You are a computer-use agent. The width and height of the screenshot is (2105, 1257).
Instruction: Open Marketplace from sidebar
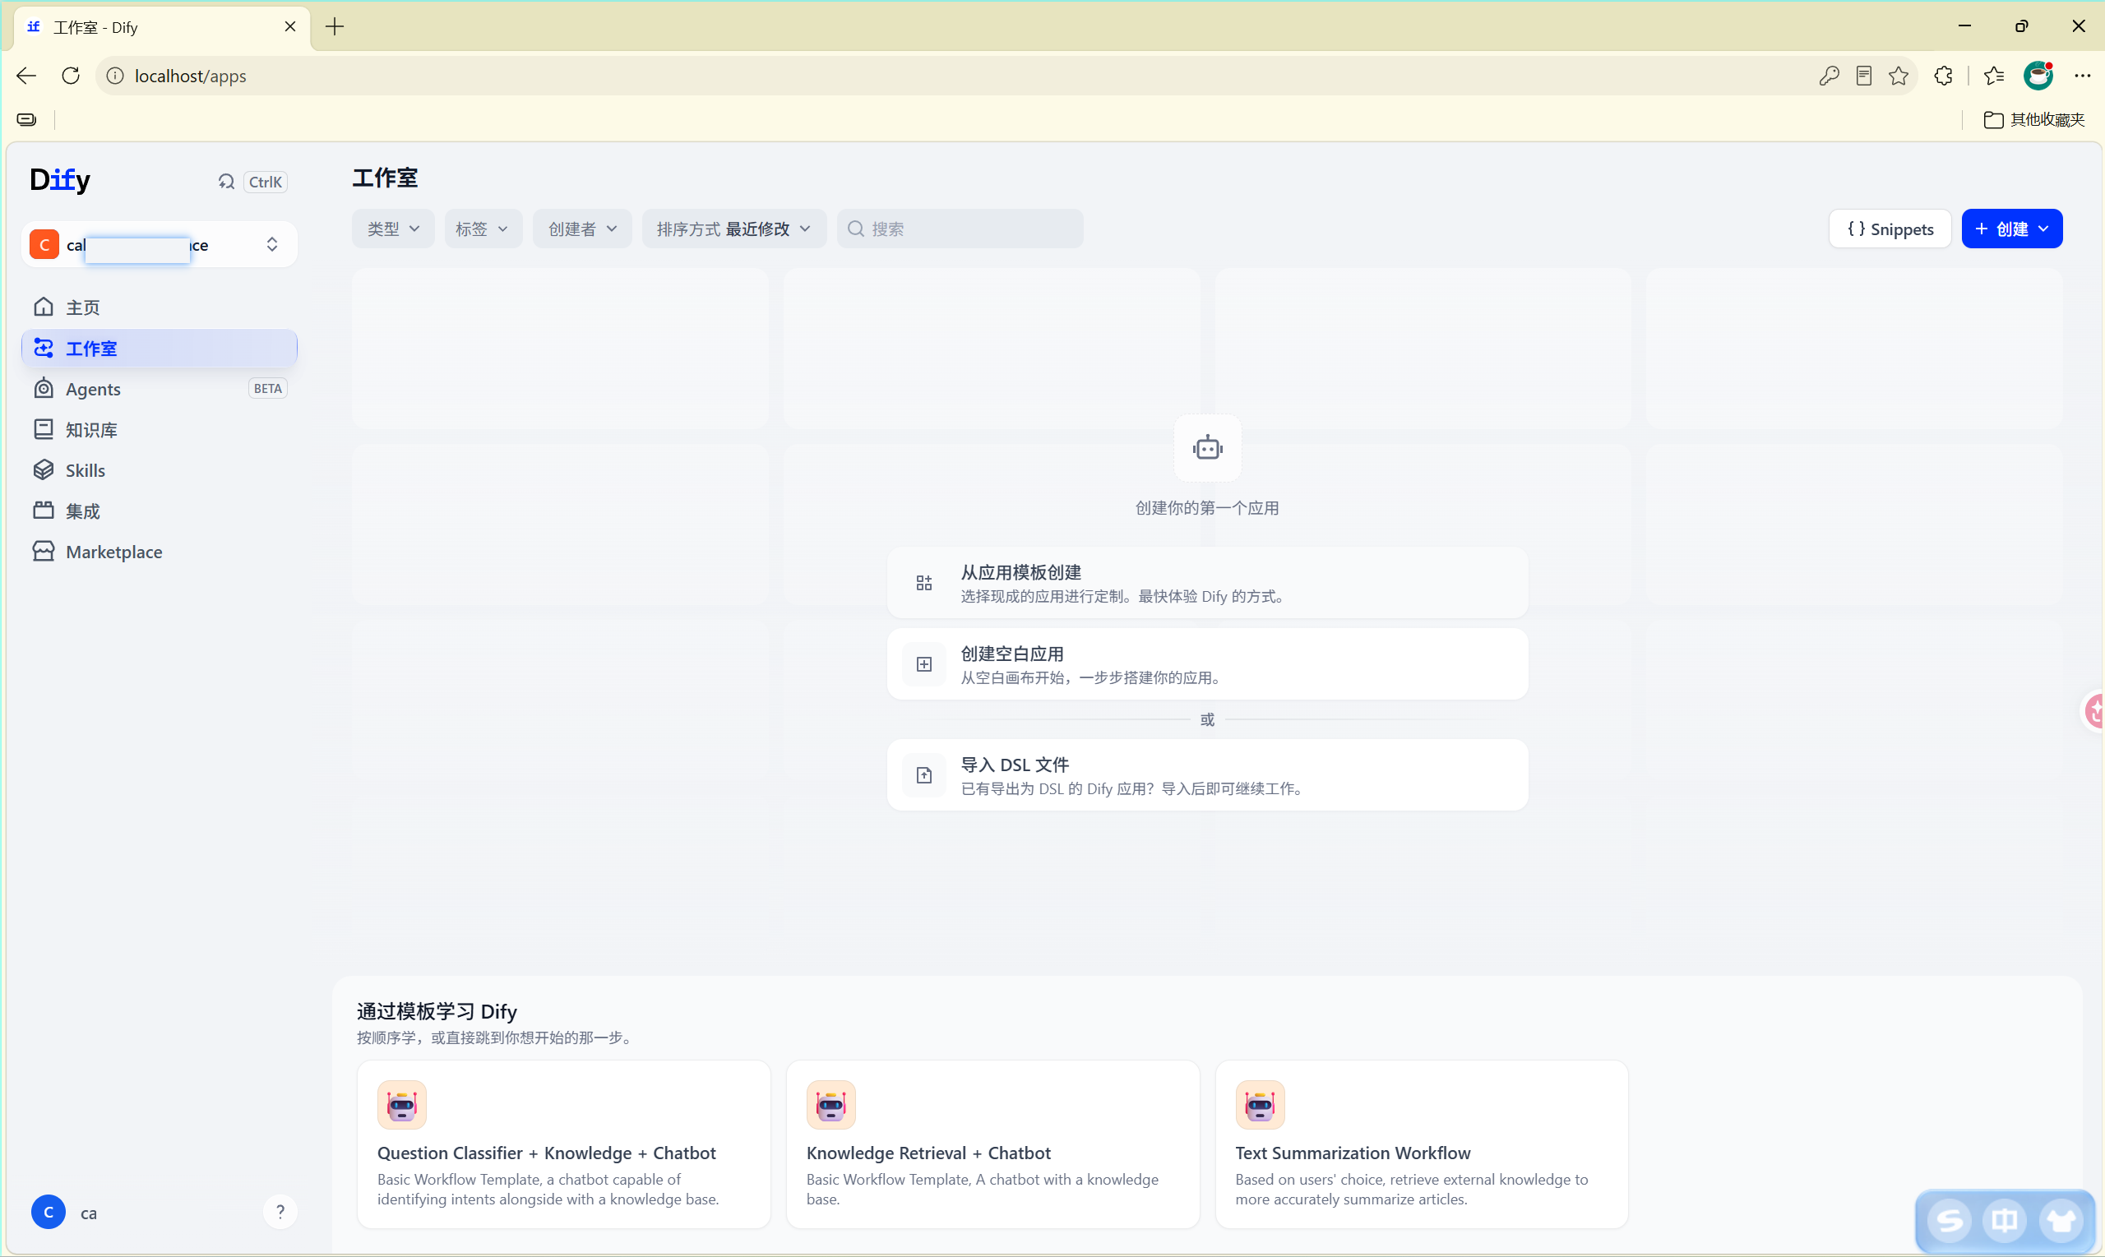(x=160, y=552)
